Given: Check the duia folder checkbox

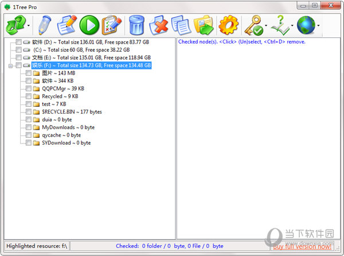Looking at the screenshot, I should point(29,119).
